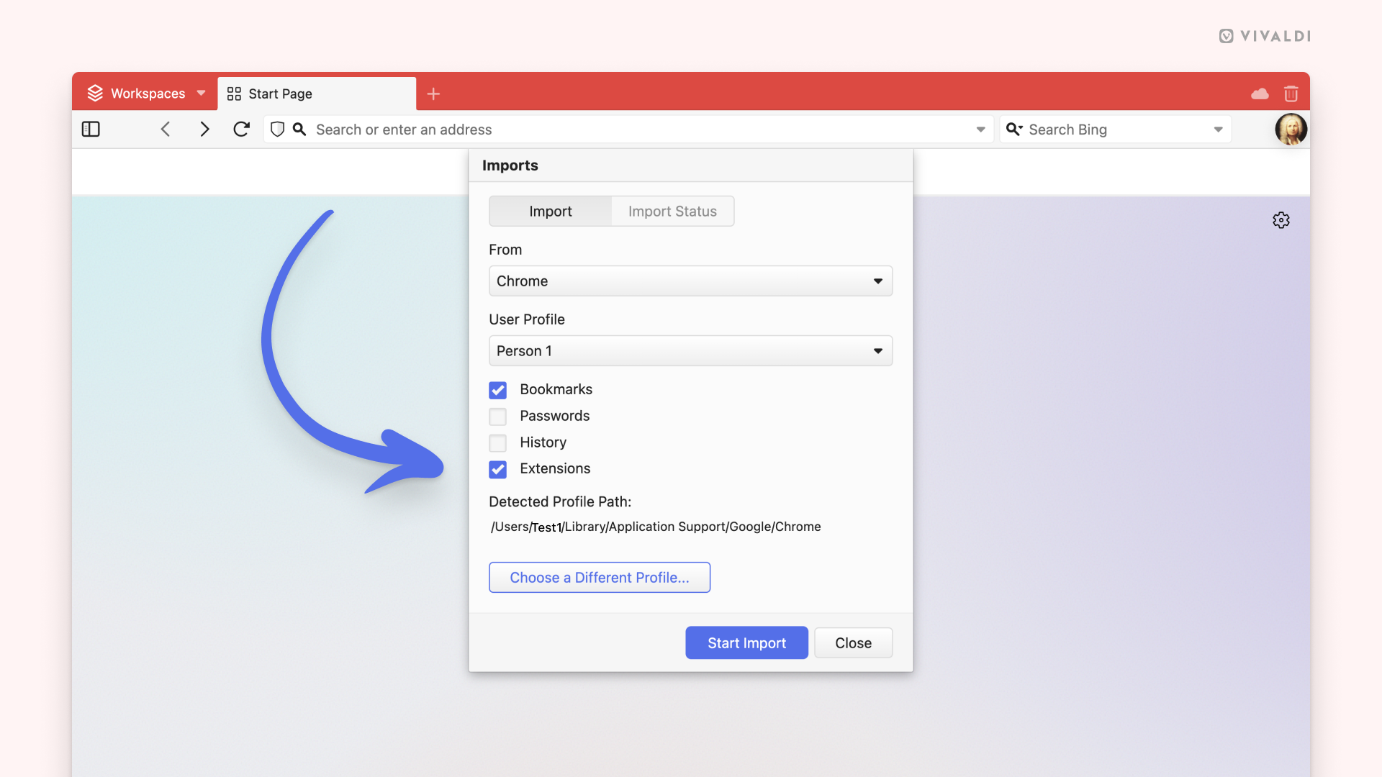This screenshot has width=1382, height=777.
Task: Toggle the Extensions checkbox off
Action: click(497, 468)
